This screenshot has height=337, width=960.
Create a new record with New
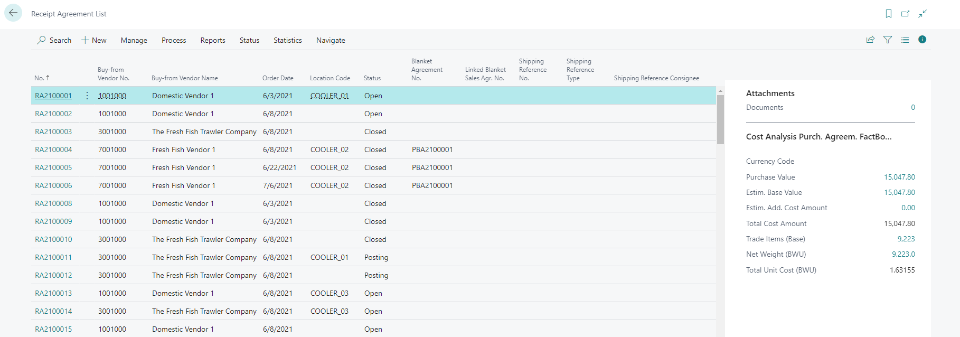[x=93, y=40]
